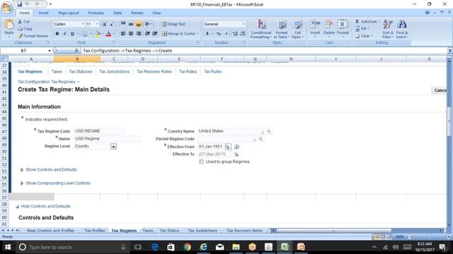Viewport: 453px width, 254px height.
Task: Click Copy in the Clipboard group
Action: (x=25, y=29)
